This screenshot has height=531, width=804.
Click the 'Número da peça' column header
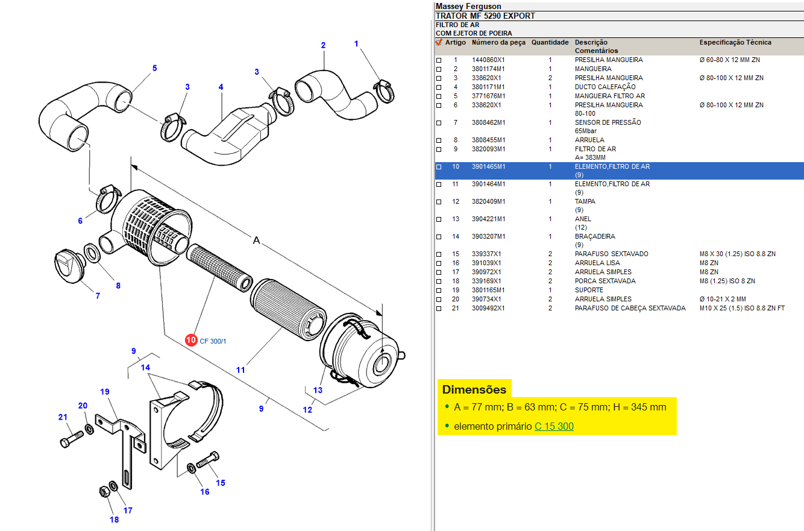(498, 42)
